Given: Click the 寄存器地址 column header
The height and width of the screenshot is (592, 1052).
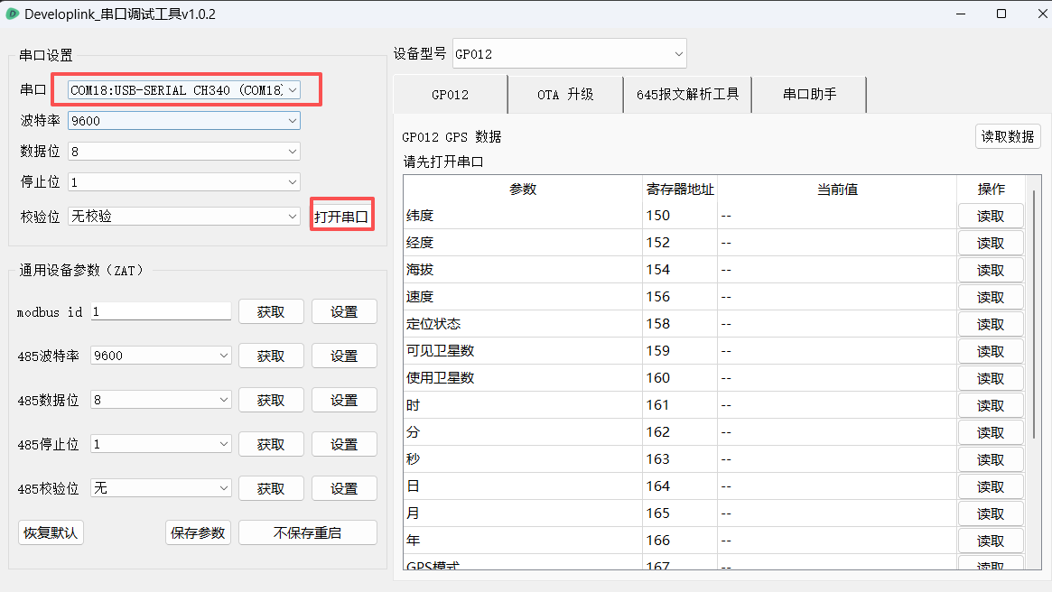Looking at the screenshot, I should [680, 190].
